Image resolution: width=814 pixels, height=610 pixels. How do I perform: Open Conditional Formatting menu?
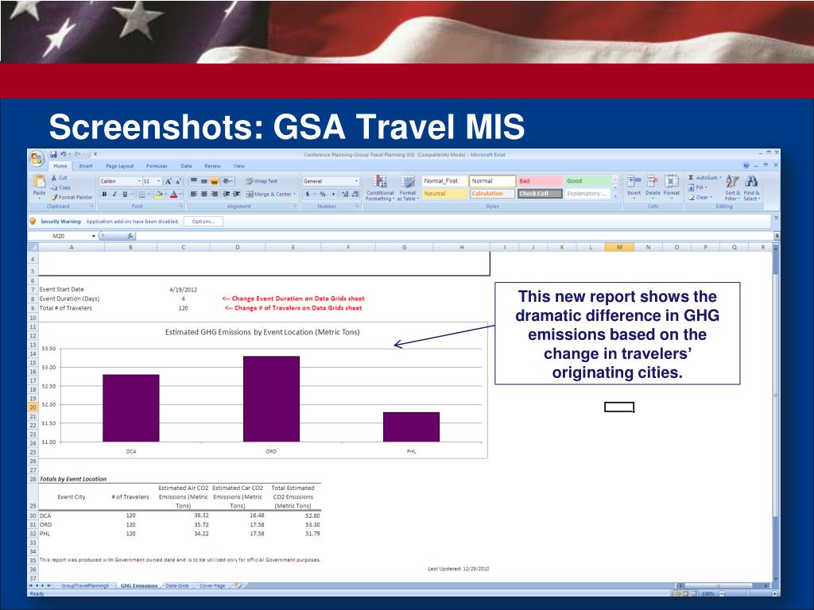click(380, 187)
